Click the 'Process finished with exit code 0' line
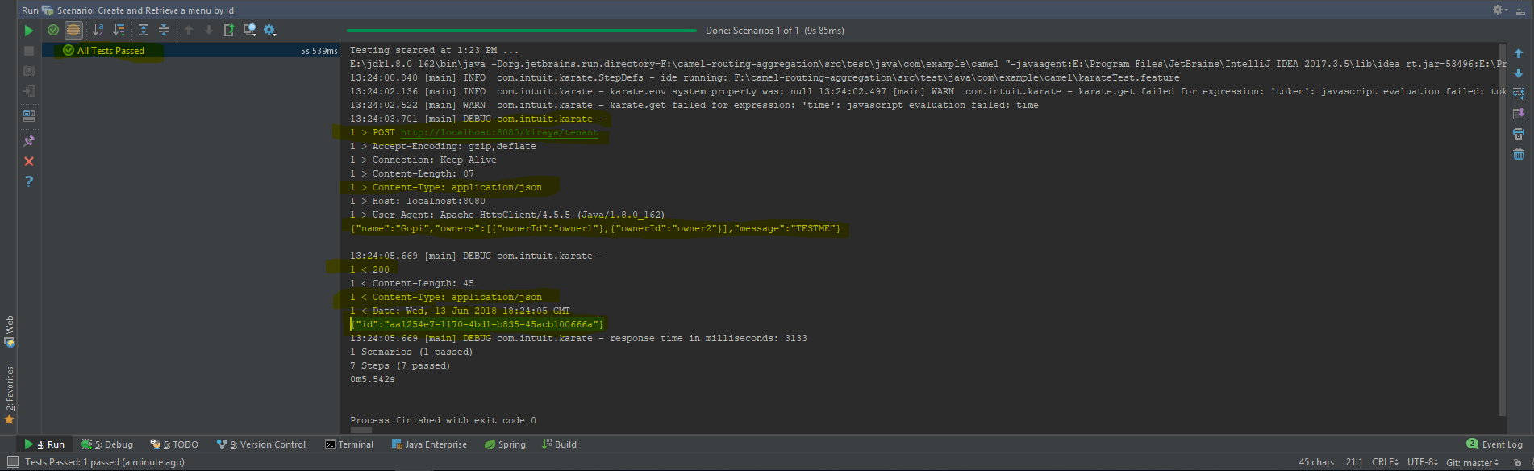The image size is (1534, 471). pos(443,420)
